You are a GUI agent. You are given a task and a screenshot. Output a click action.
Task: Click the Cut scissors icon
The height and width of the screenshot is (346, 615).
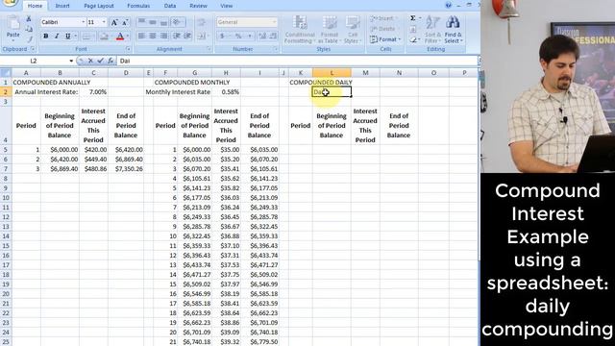(29, 19)
